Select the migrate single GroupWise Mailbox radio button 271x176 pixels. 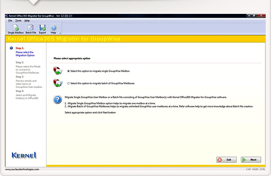click(x=69, y=71)
